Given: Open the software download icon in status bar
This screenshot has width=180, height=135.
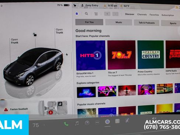Looking at the screenshot, I should [105, 6].
